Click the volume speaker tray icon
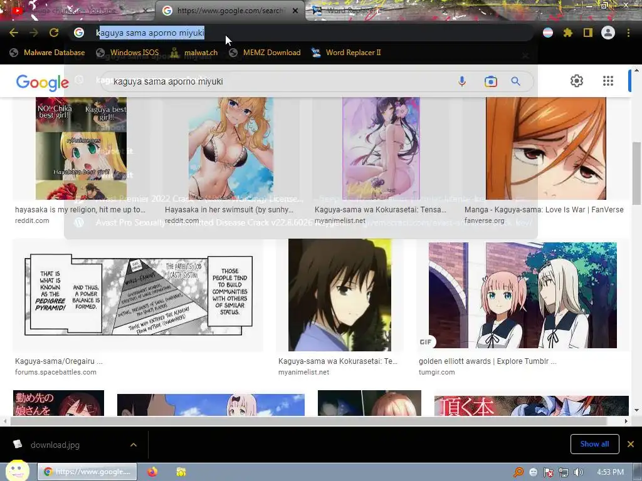Screen dimensions: 642x481 578,472
